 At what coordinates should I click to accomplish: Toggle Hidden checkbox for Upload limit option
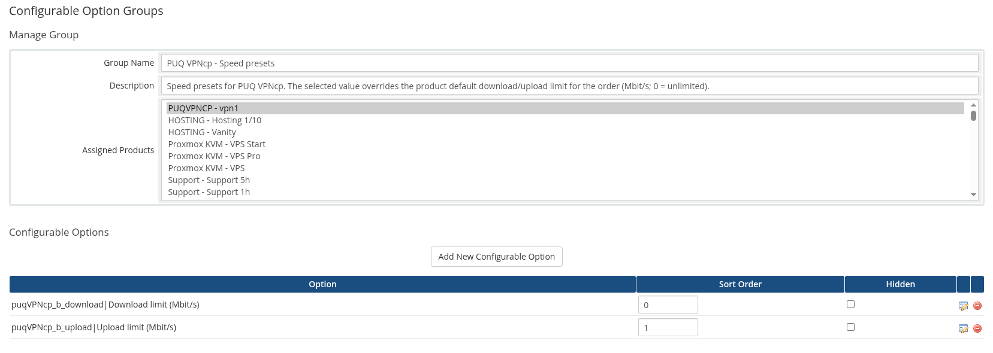click(x=850, y=327)
